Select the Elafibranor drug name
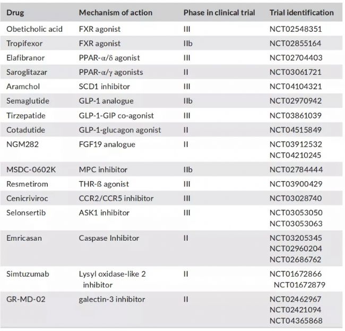This screenshot has height=331, width=345. coord(27,58)
